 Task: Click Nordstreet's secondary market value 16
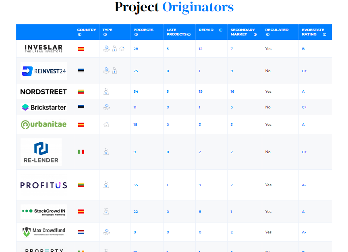pyautogui.click(x=232, y=92)
